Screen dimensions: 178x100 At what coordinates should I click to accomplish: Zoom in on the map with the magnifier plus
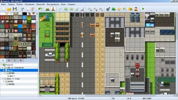tap(90, 9)
